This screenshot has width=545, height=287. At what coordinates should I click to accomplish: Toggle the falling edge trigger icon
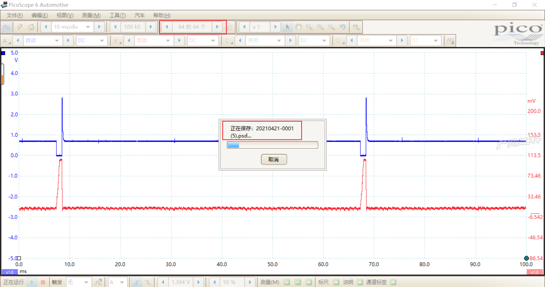pos(148,282)
